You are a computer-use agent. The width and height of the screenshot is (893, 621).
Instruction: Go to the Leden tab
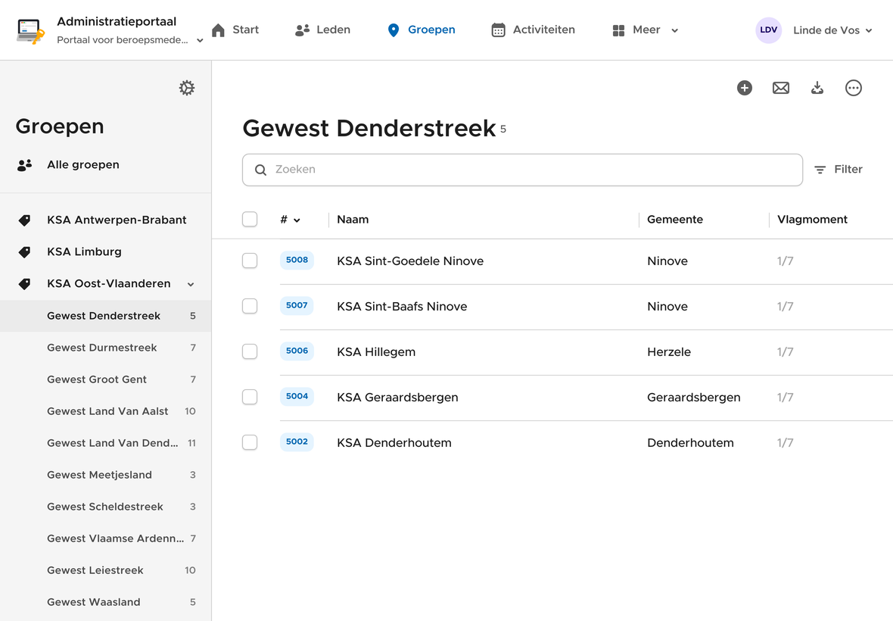[x=322, y=30]
